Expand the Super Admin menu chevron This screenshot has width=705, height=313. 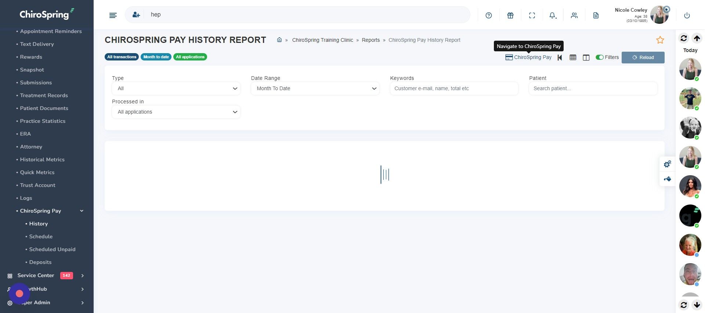tap(82, 303)
